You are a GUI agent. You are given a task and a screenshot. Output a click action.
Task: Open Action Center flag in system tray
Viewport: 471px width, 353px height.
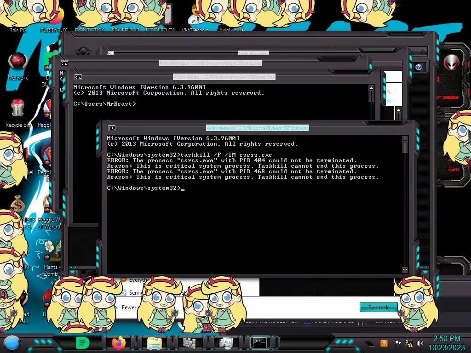[x=397, y=343]
